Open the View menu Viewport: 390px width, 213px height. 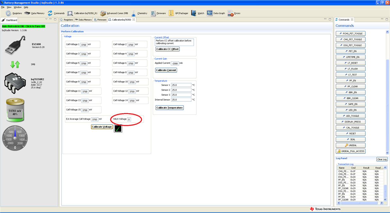tap(9, 7)
